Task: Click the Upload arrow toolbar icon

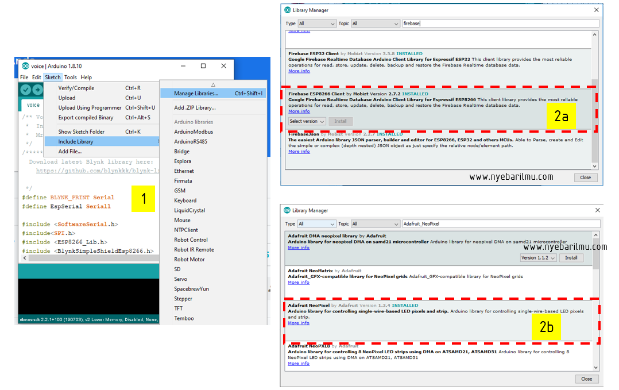Action: (x=37, y=90)
